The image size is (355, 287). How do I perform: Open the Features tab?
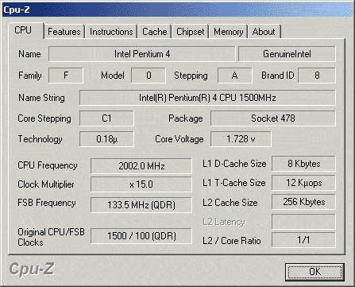pos(64,32)
